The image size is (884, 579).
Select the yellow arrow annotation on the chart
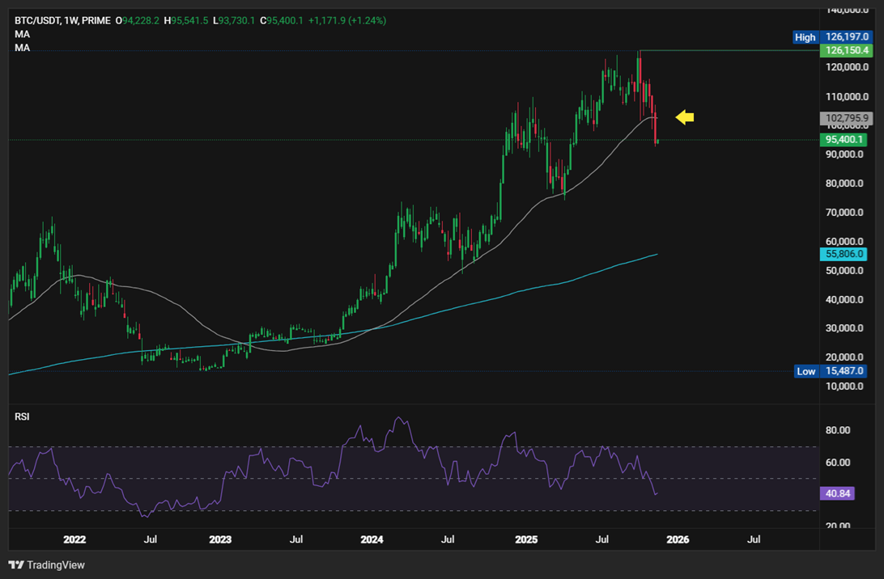click(x=684, y=116)
